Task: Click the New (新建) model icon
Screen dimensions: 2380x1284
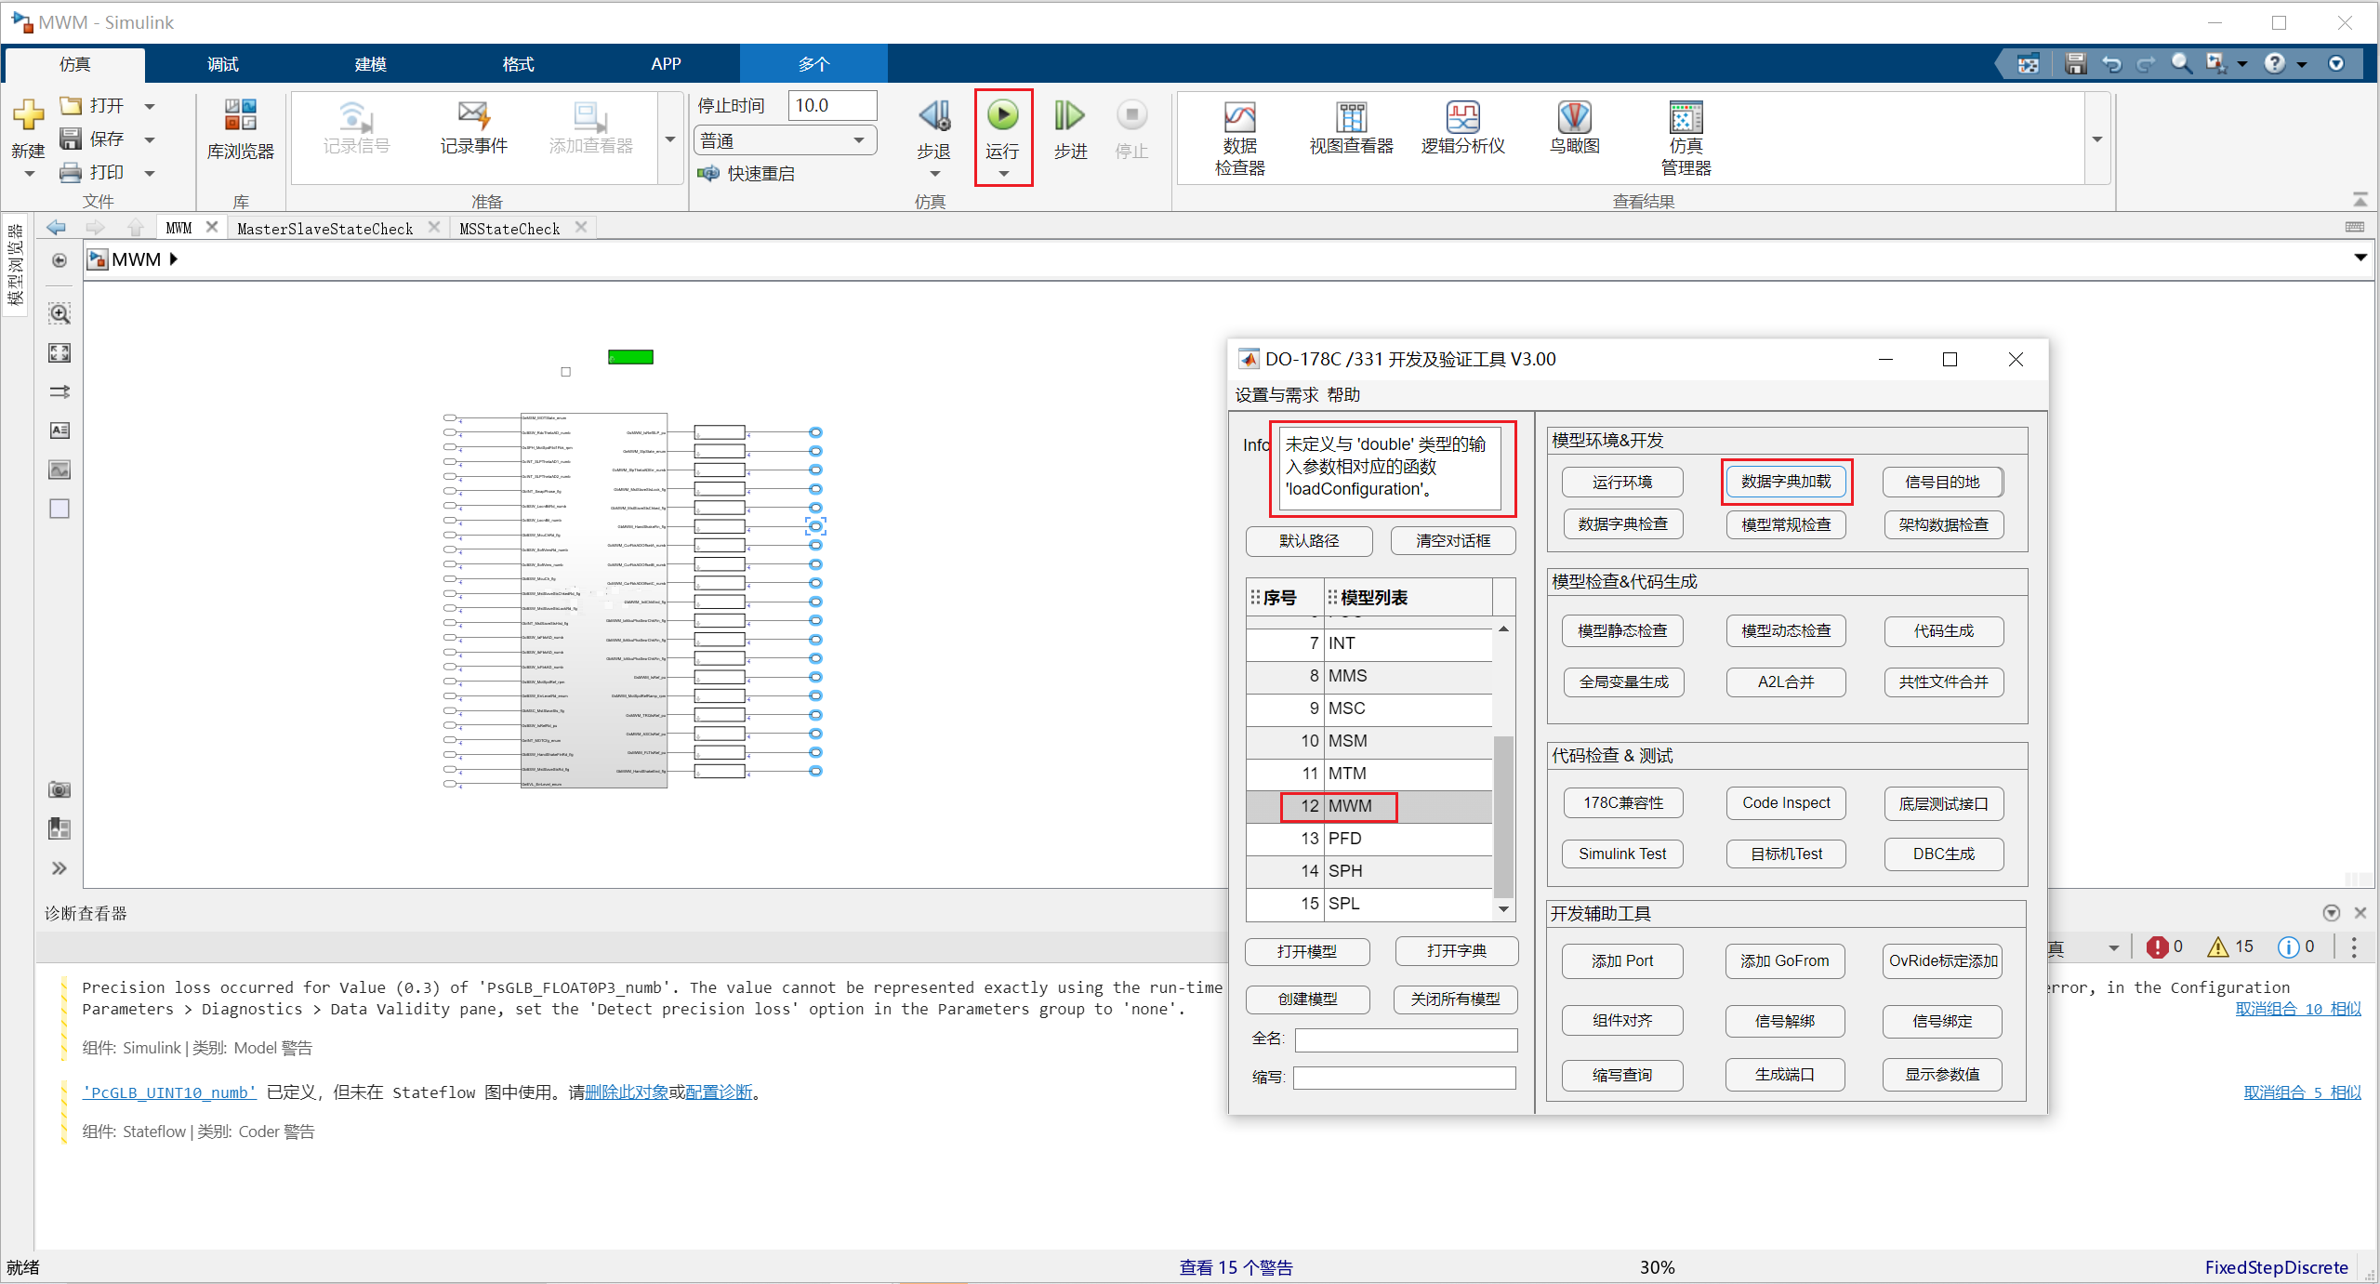Action: click(x=28, y=115)
